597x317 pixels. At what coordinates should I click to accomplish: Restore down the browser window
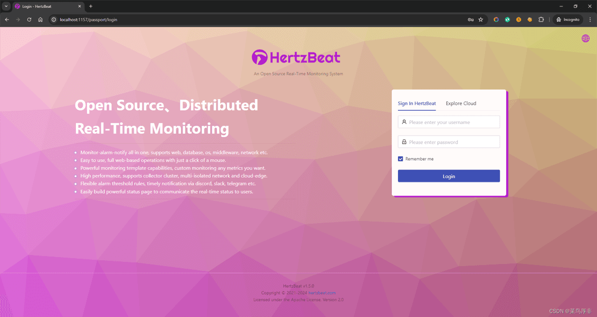point(575,6)
